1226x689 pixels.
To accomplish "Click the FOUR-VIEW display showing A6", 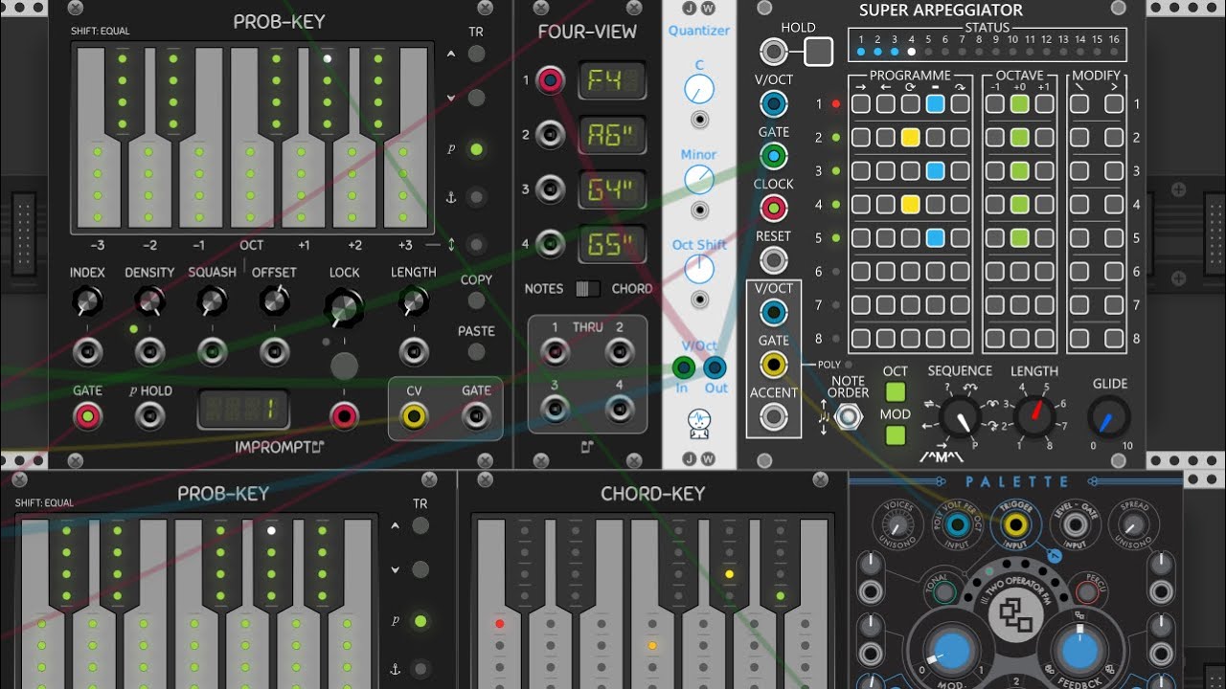I will pos(612,135).
